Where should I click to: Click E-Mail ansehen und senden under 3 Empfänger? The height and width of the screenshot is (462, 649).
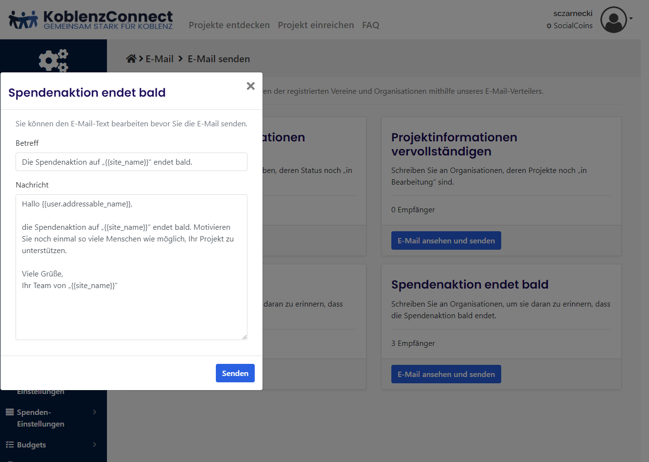click(x=446, y=375)
